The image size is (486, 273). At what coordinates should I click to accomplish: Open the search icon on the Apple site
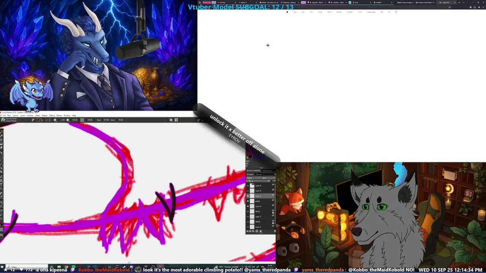(389, 12)
